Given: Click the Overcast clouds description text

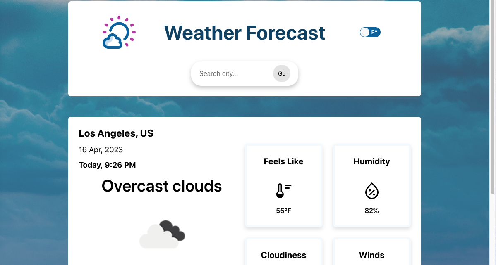Looking at the screenshot, I should point(162,186).
